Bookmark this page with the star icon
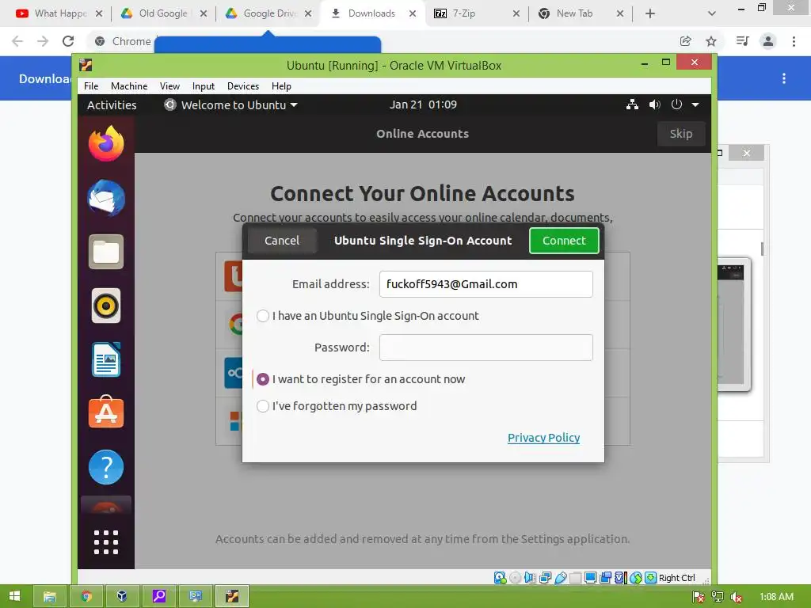 [711, 41]
